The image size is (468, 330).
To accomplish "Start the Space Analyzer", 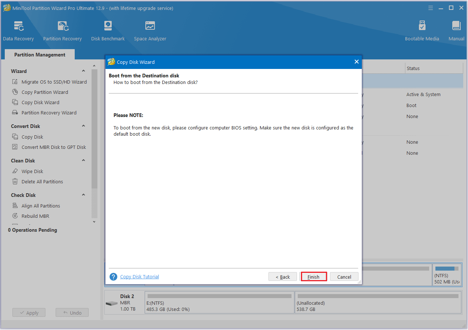I will pos(150,30).
